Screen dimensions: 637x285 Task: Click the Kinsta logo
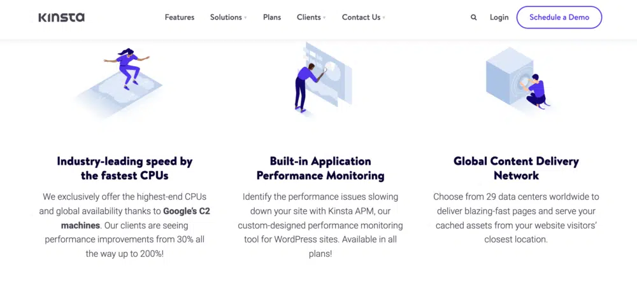tap(61, 17)
